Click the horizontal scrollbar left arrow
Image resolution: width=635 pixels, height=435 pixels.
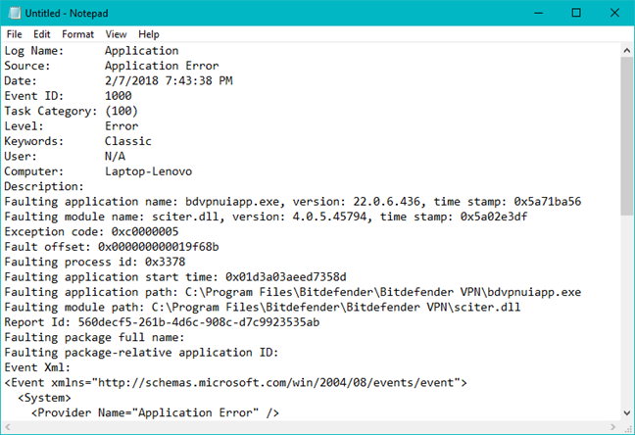click(7, 427)
